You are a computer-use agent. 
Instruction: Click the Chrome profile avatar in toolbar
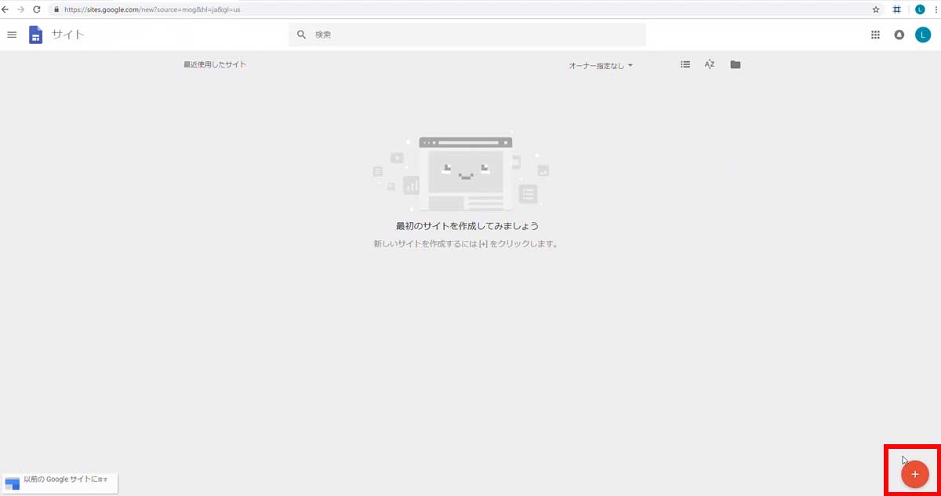coord(920,9)
